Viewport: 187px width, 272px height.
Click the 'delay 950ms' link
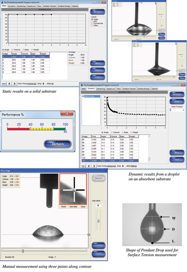click(x=132, y=166)
